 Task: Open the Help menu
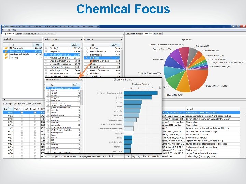click(14, 30)
